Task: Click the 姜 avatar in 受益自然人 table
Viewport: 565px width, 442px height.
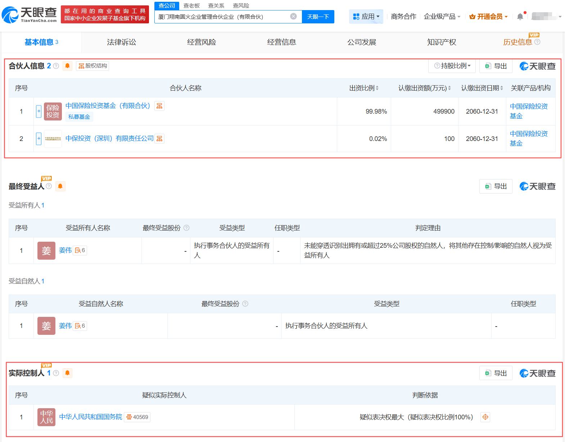Action: click(x=46, y=326)
